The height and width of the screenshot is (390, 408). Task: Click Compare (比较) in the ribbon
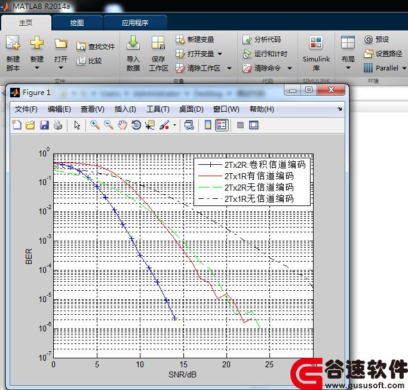coord(89,61)
